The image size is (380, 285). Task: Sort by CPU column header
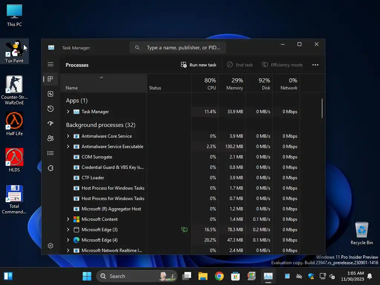pyautogui.click(x=205, y=83)
